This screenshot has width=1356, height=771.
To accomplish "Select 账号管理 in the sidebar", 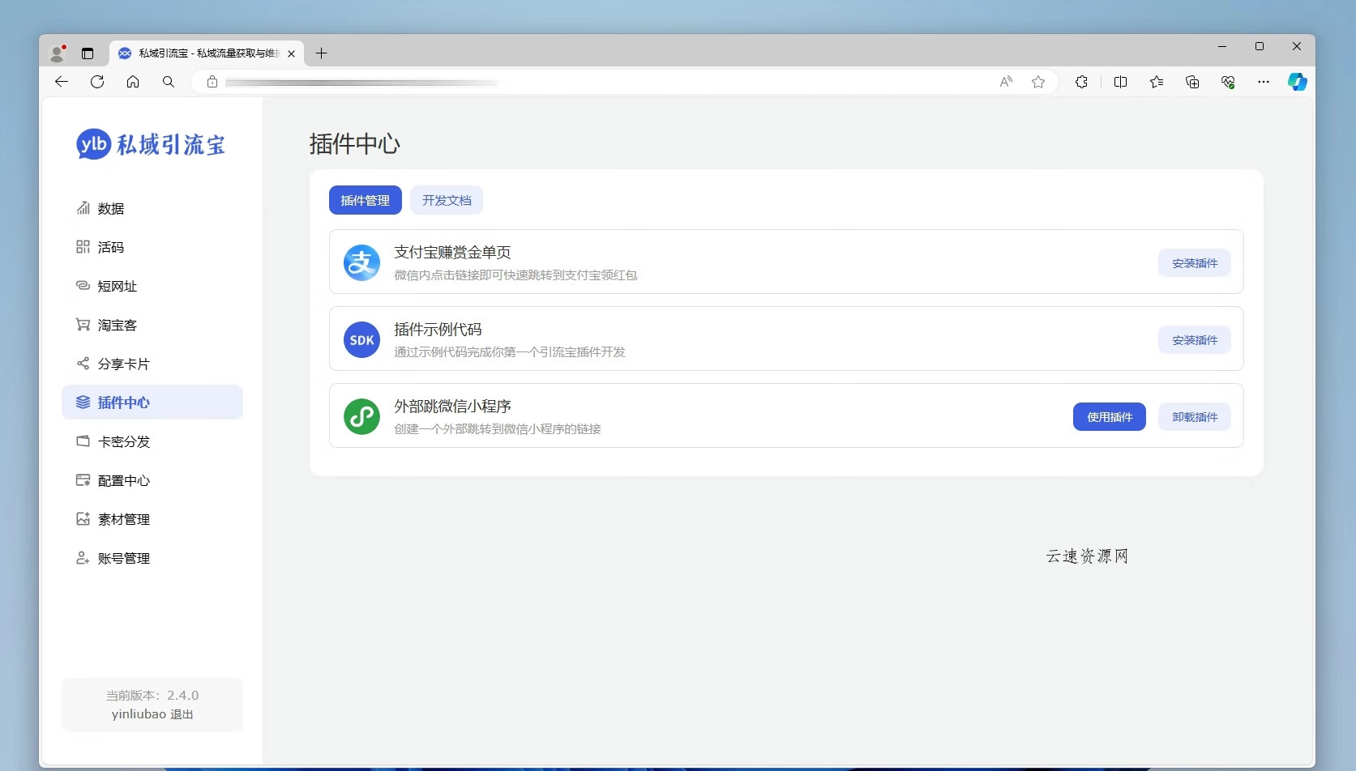I will [x=122, y=558].
